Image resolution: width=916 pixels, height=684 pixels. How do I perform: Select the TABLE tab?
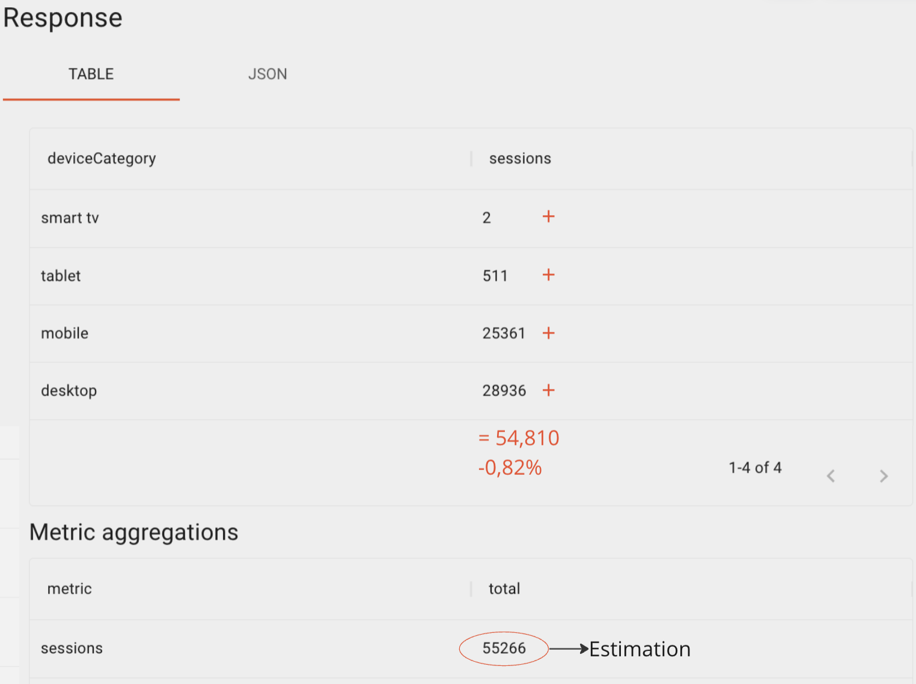(x=91, y=74)
